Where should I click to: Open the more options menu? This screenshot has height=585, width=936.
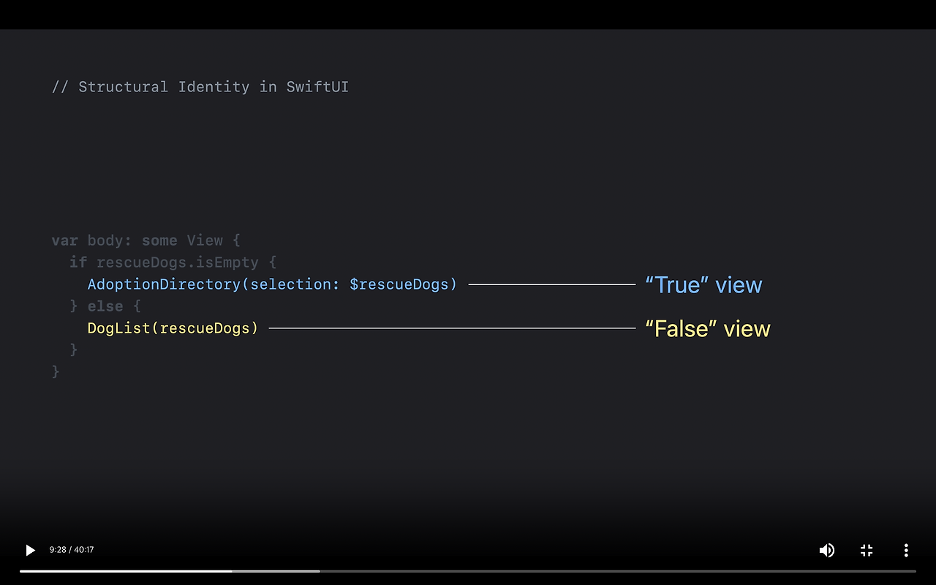[x=906, y=550]
